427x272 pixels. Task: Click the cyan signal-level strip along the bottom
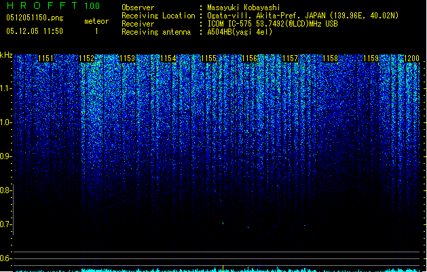[x=218, y=270]
